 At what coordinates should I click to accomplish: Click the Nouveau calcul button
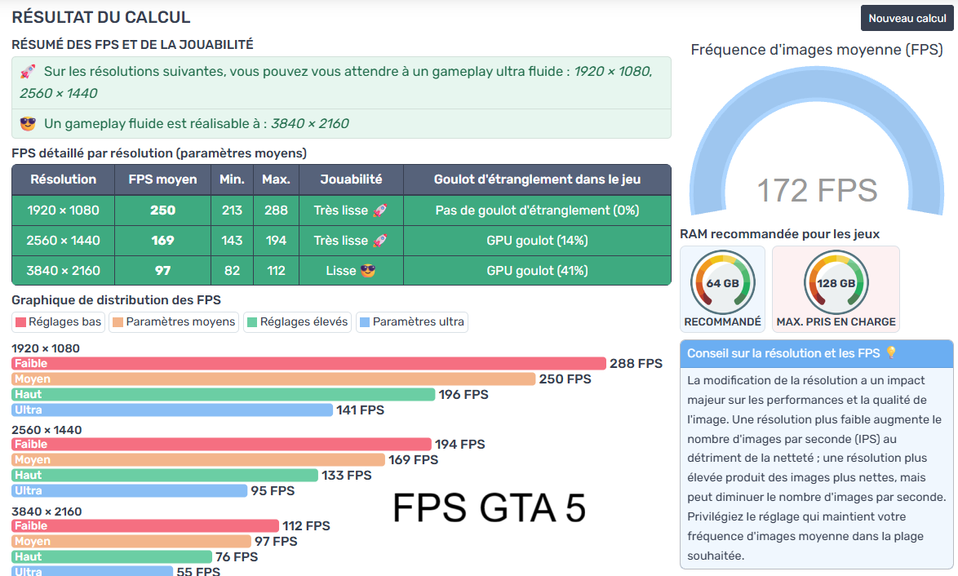tap(907, 19)
